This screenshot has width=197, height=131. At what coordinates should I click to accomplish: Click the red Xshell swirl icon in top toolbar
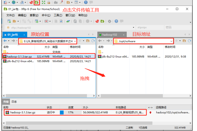(x=31, y=2)
